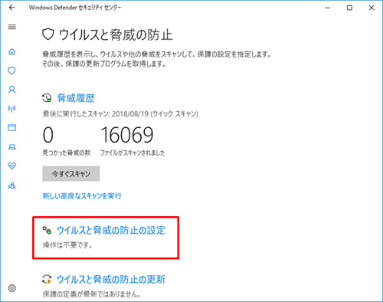Click the threats found count 0
This screenshot has width=383, height=302.
48,135
